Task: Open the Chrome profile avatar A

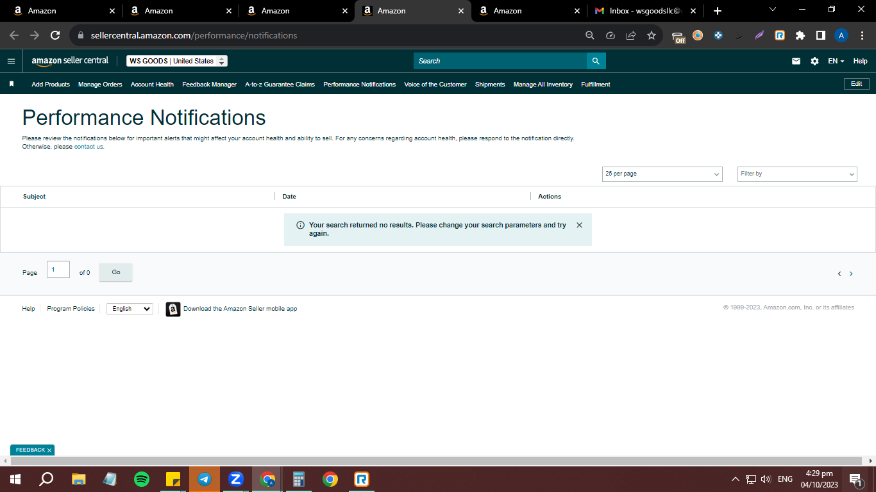Action: click(841, 35)
